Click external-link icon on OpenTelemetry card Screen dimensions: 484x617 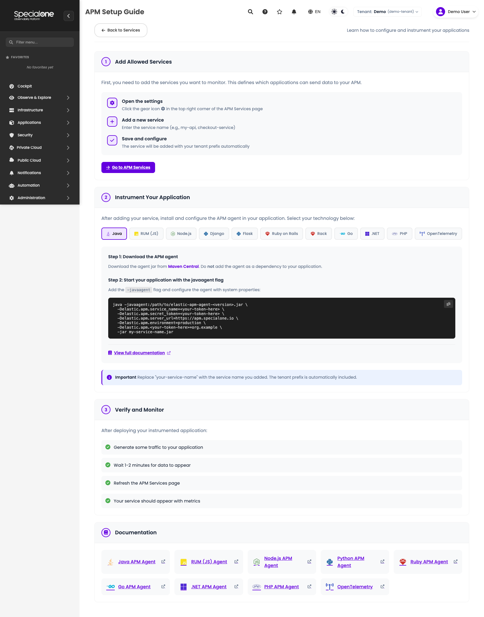pos(383,587)
